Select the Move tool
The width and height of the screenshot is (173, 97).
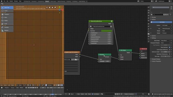point(7,17)
